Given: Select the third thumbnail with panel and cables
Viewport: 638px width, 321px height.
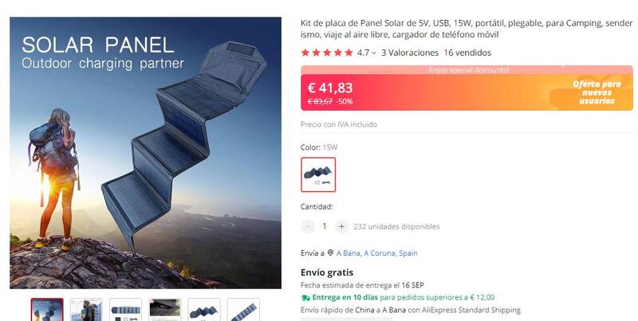Looking at the screenshot, I should (x=126, y=310).
